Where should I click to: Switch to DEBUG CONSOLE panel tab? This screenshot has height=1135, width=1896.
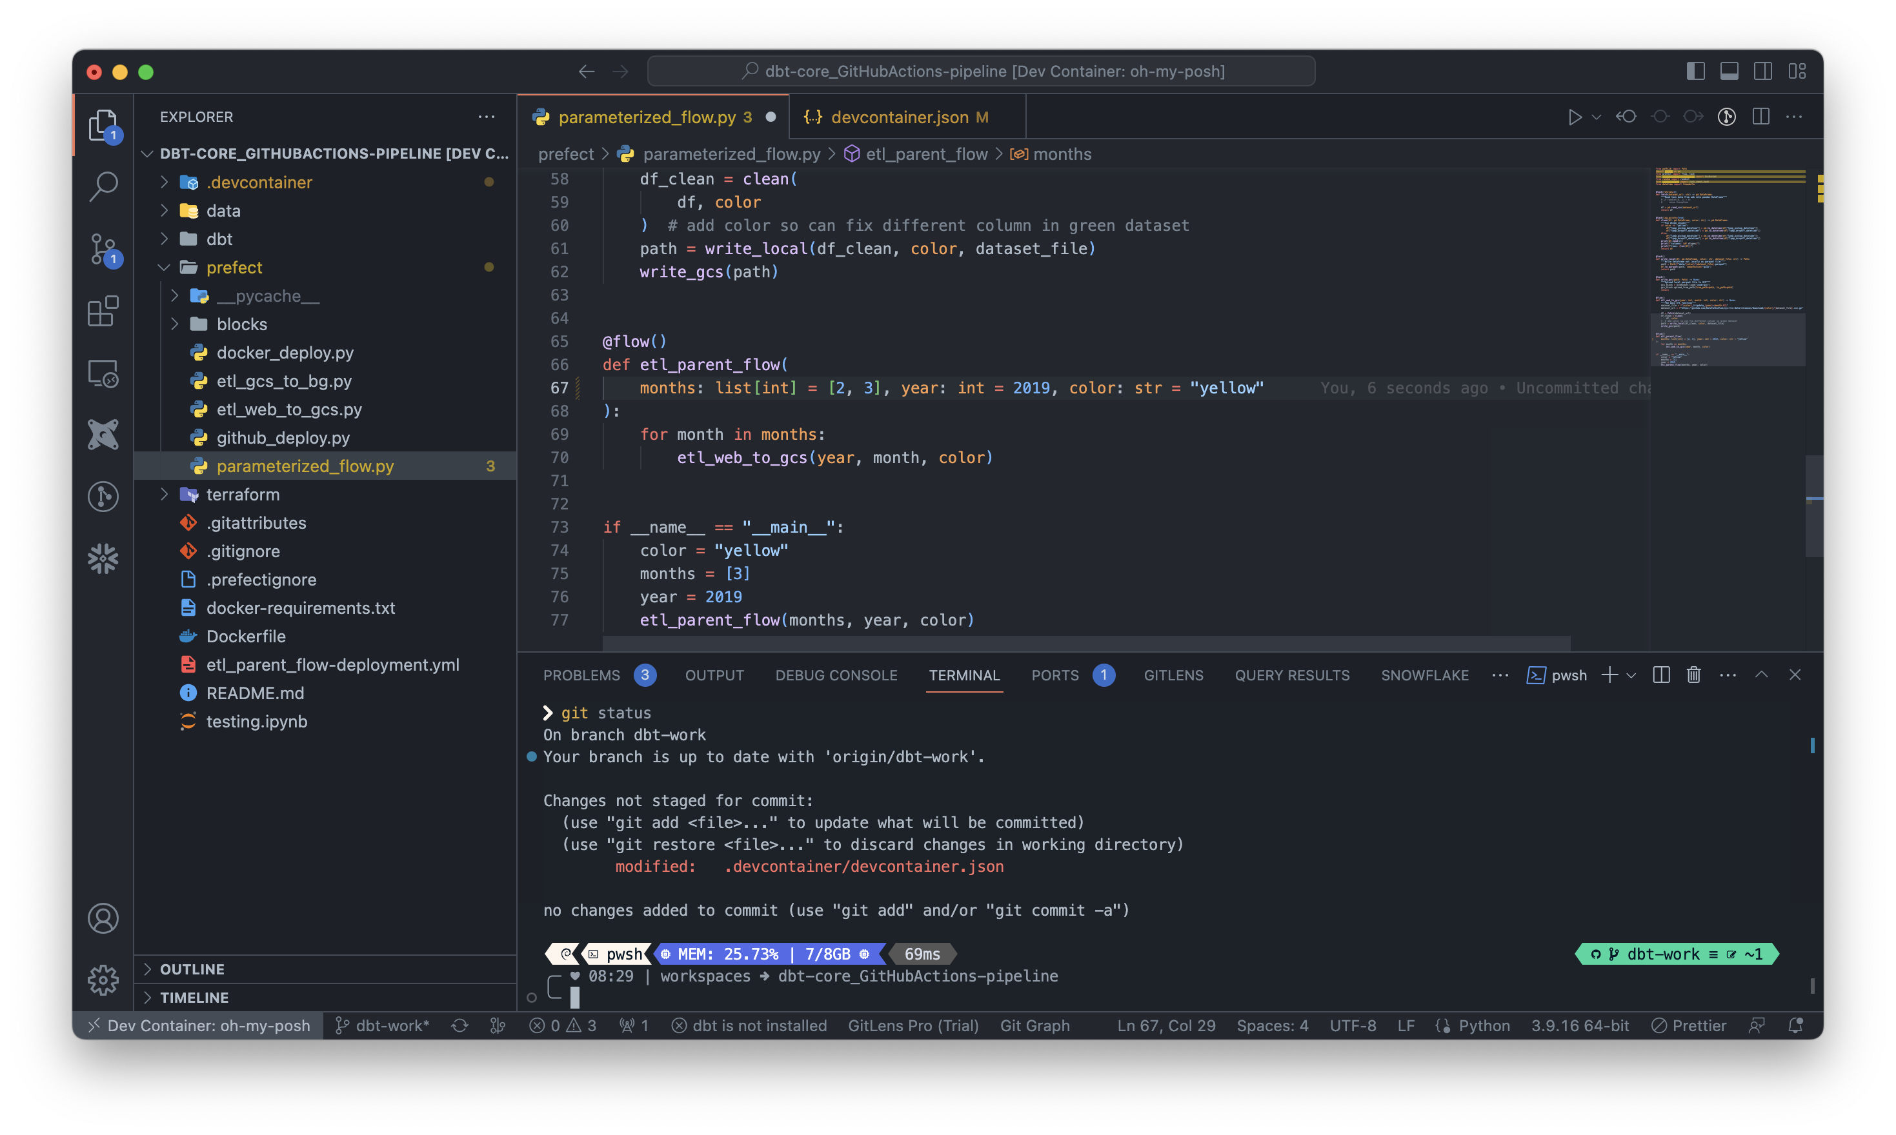click(x=836, y=675)
